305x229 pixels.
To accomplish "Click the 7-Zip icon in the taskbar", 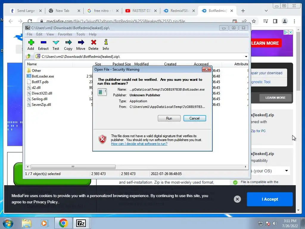I will (x=81, y=223).
